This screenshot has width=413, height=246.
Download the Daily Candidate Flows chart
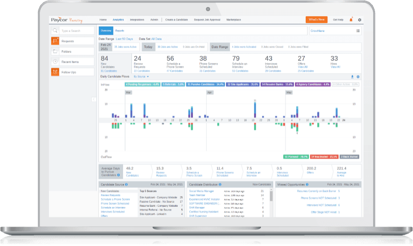pyautogui.click(x=352, y=77)
